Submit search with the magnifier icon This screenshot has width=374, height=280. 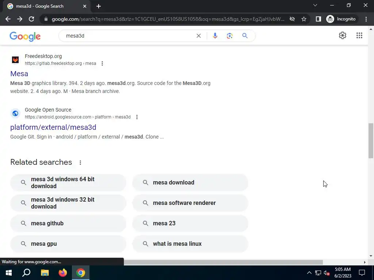pos(245,36)
